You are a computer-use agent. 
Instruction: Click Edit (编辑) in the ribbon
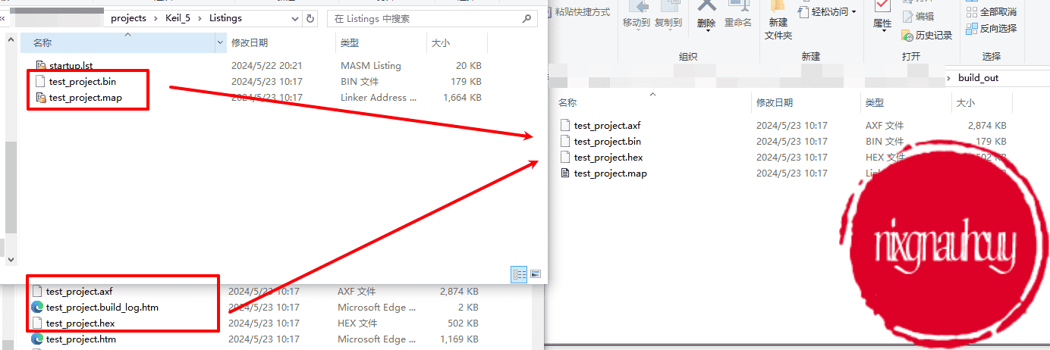(x=918, y=16)
